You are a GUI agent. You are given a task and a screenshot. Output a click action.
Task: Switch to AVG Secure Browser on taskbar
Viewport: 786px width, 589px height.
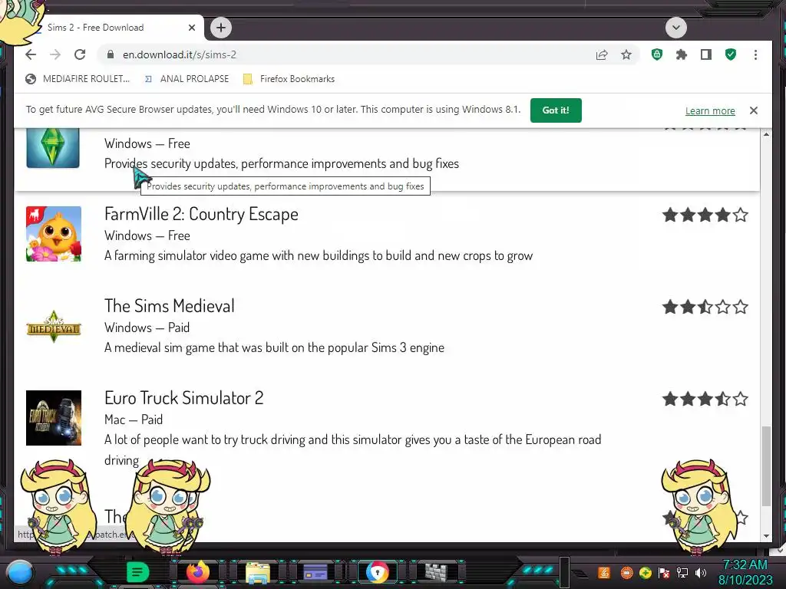point(377,572)
